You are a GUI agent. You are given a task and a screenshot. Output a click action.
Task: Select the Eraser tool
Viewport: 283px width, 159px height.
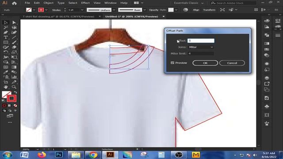coord(14,47)
